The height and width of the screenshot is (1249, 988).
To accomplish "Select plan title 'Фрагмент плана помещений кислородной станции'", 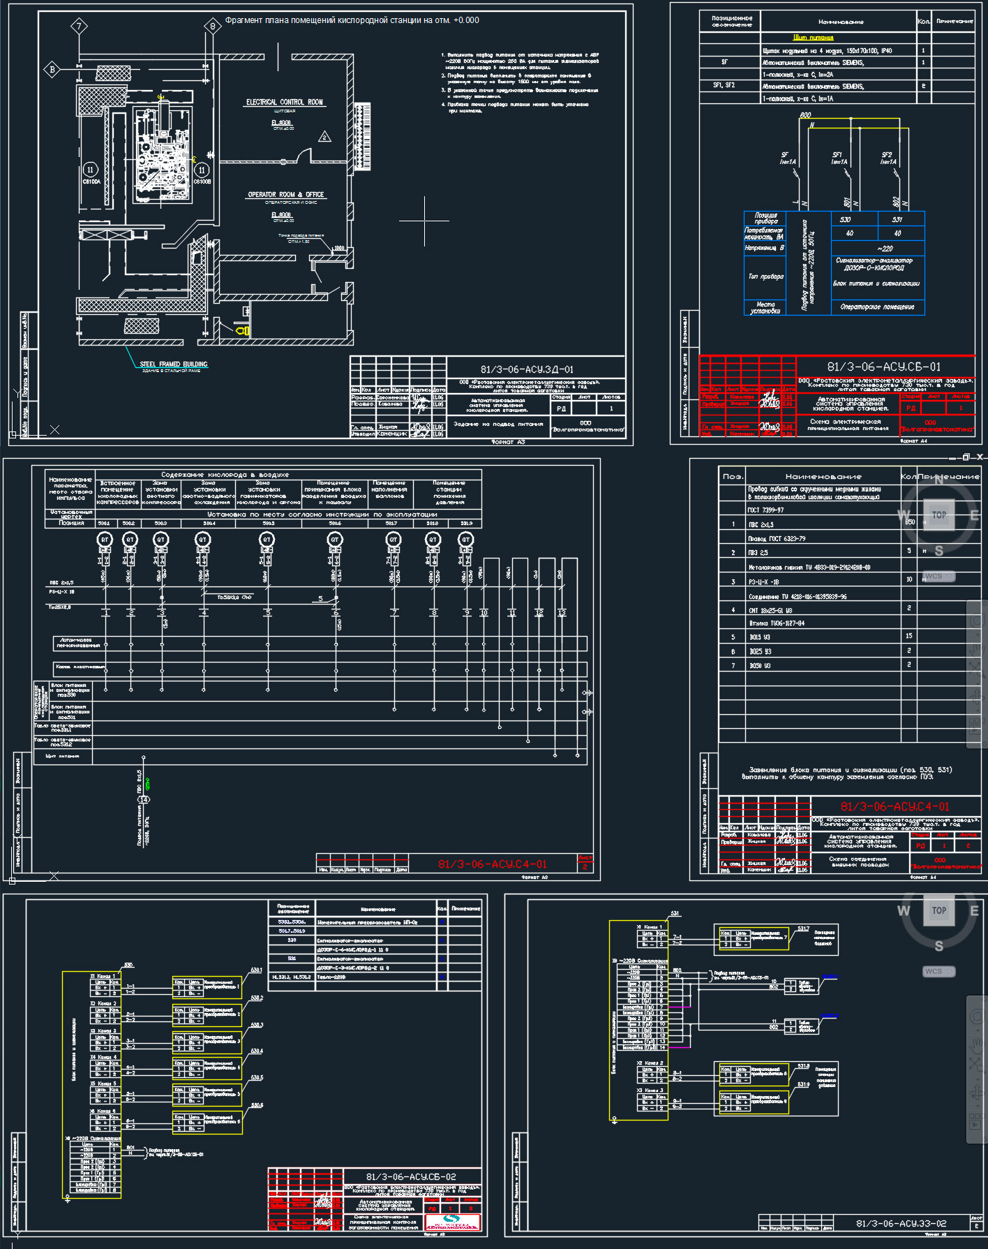I will pos(352,20).
